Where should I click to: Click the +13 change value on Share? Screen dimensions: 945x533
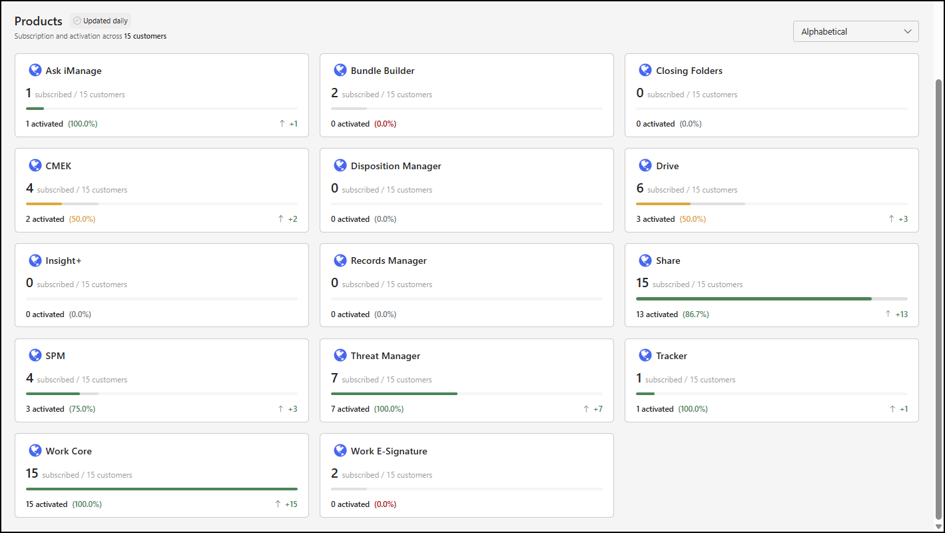point(902,314)
